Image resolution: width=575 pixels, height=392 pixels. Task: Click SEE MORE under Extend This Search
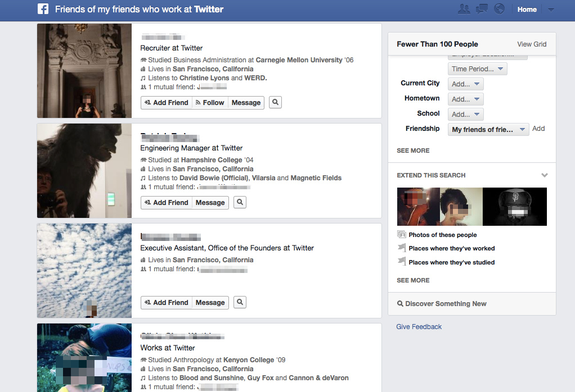tap(413, 280)
